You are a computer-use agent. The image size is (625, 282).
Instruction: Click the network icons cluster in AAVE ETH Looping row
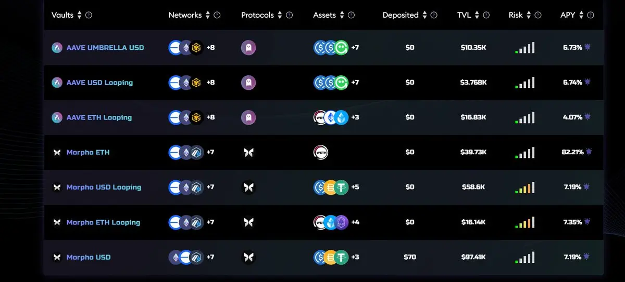coord(186,117)
